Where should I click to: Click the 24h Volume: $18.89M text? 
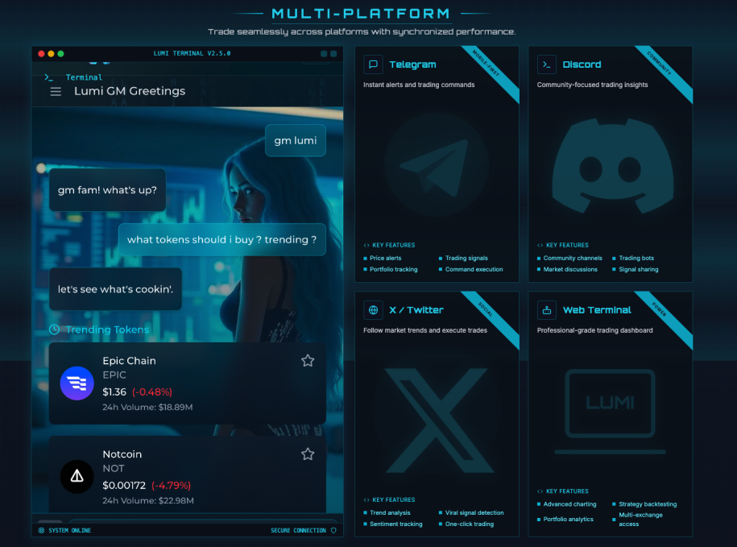pyautogui.click(x=147, y=407)
